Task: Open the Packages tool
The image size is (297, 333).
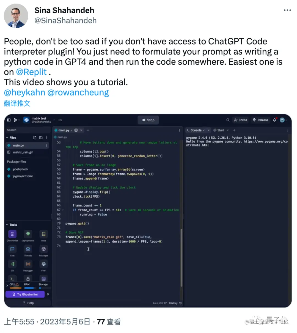Action: [43, 249]
